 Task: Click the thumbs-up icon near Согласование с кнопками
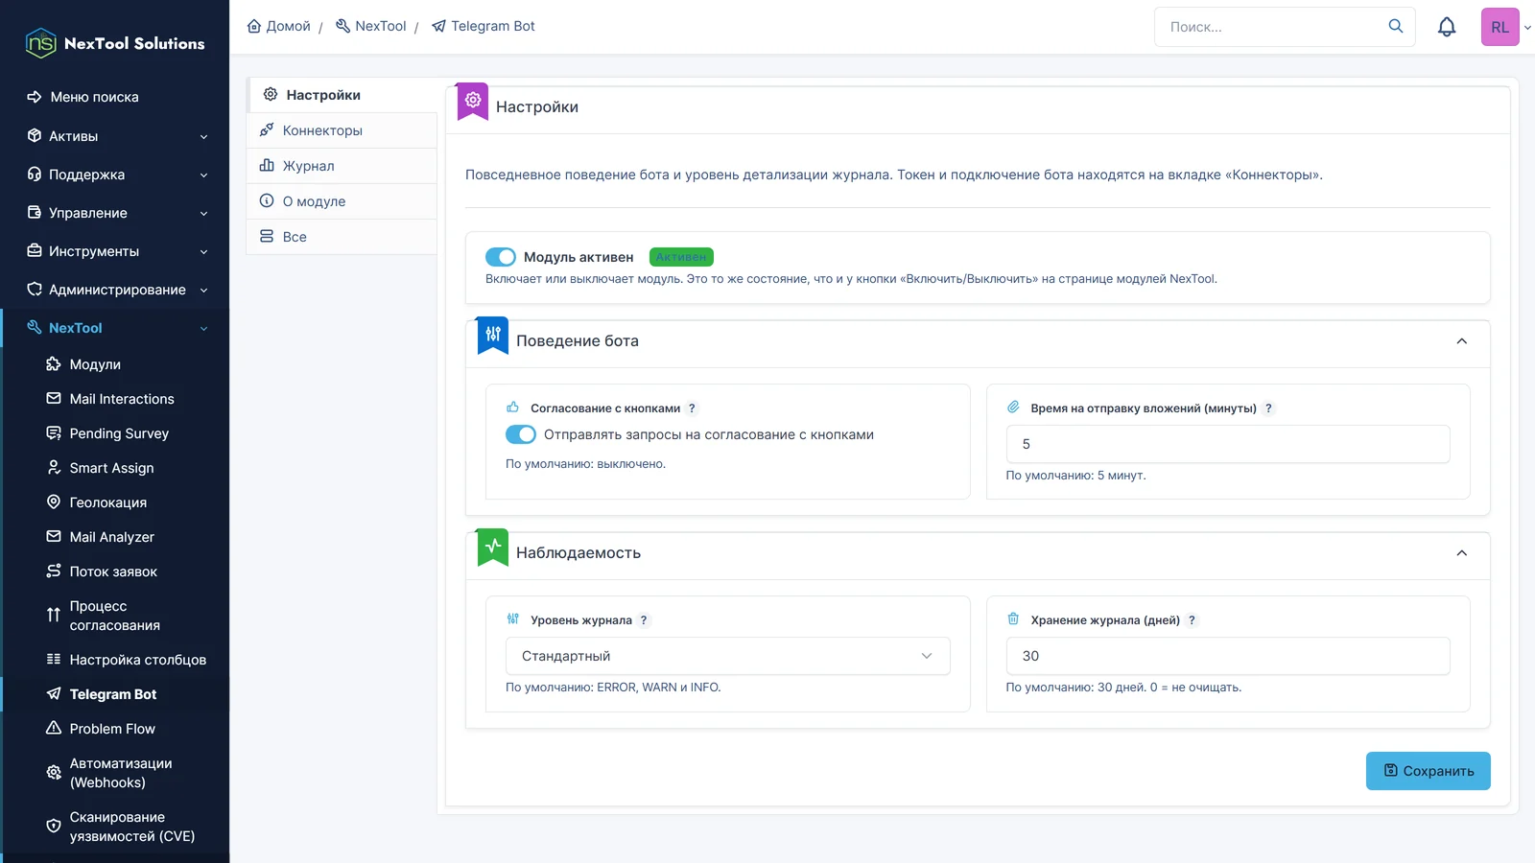(513, 408)
